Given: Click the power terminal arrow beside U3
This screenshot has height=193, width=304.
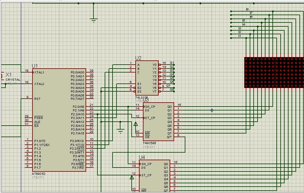Looking at the screenshot, I should point(136,124).
